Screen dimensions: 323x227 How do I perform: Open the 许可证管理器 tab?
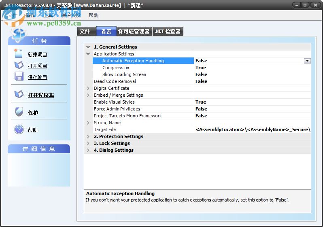pyautogui.click(x=134, y=31)
